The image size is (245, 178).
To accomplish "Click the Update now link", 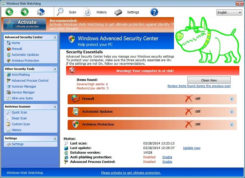I will [192, 148].
